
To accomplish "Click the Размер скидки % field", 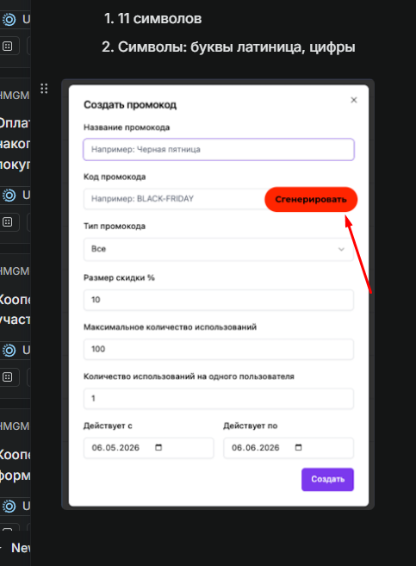I will tap(219, 300).
